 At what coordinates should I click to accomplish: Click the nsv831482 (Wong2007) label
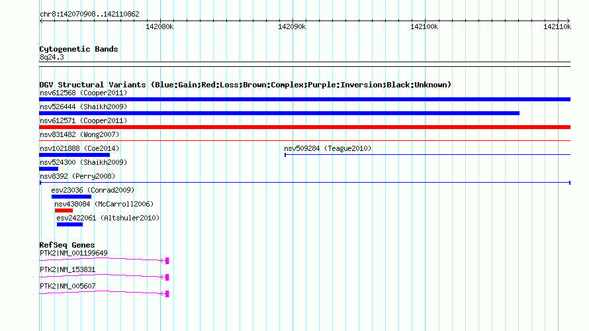tap(79, 134)
